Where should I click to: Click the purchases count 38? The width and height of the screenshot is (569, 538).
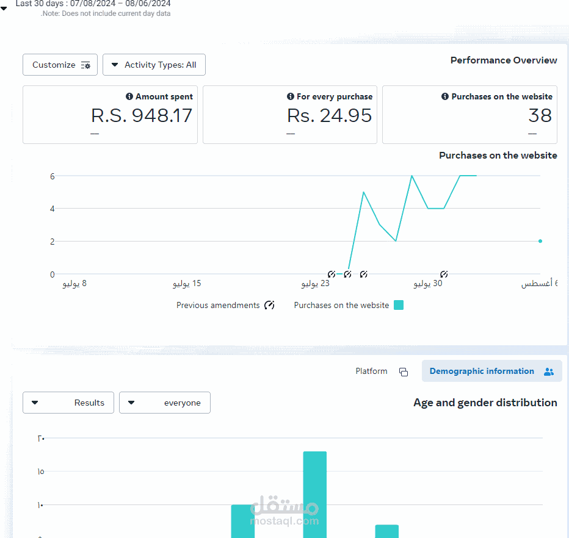tap(540, 116)
